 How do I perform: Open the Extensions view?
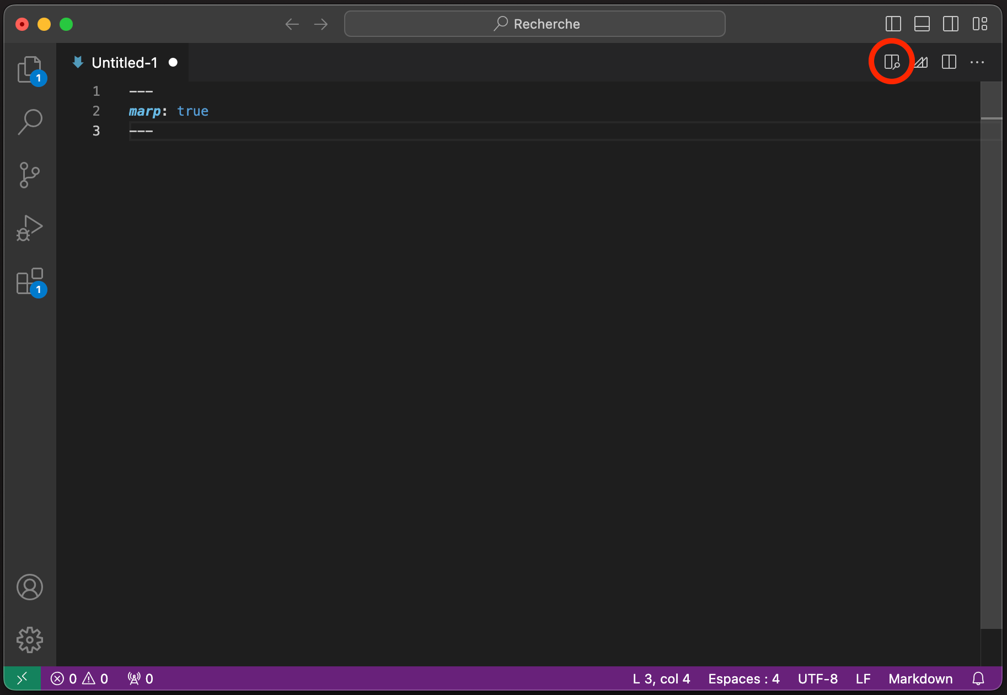pyautogui.click(x=30, y=281)
